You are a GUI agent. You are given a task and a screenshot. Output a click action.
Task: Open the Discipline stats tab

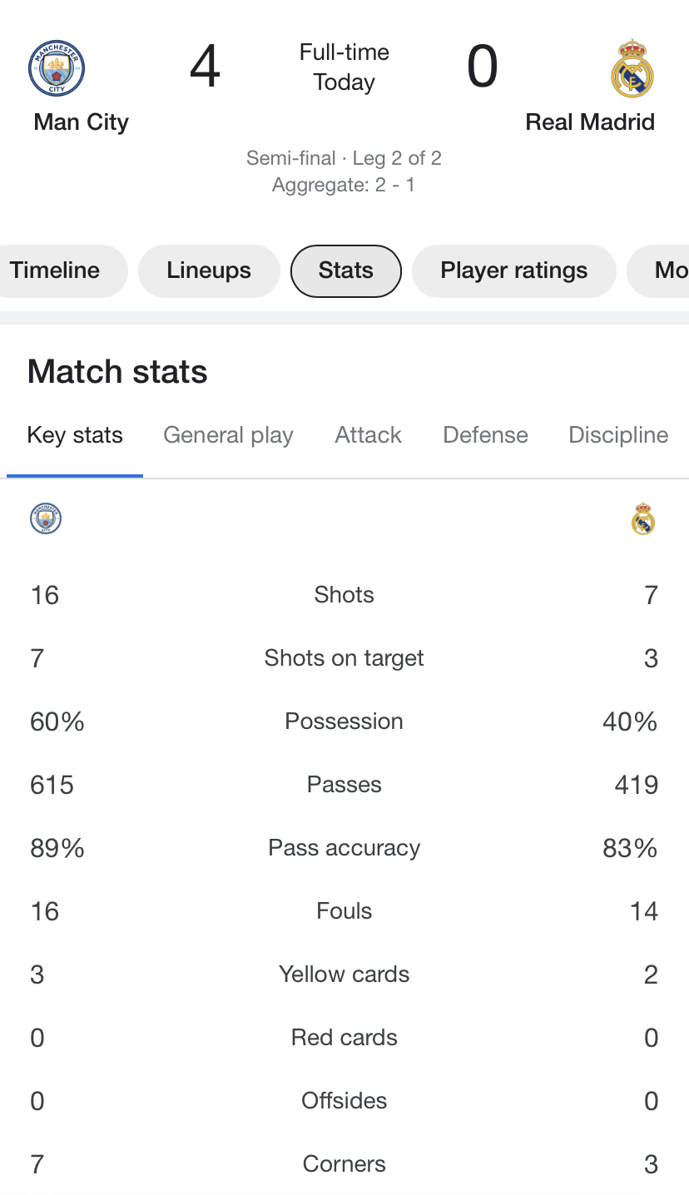click(618, 435)
